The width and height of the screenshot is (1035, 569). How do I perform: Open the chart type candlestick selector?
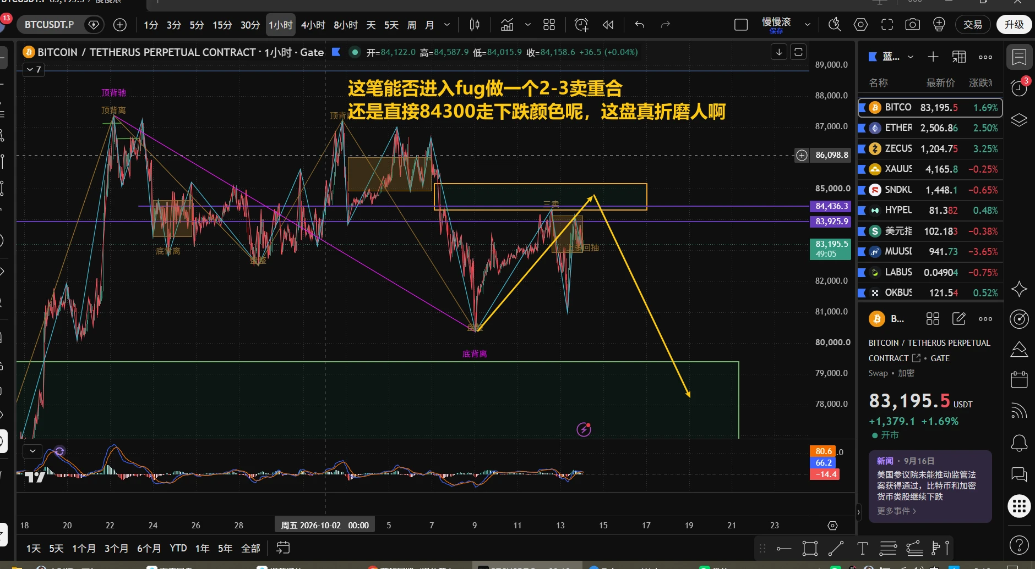pos(475,25)
